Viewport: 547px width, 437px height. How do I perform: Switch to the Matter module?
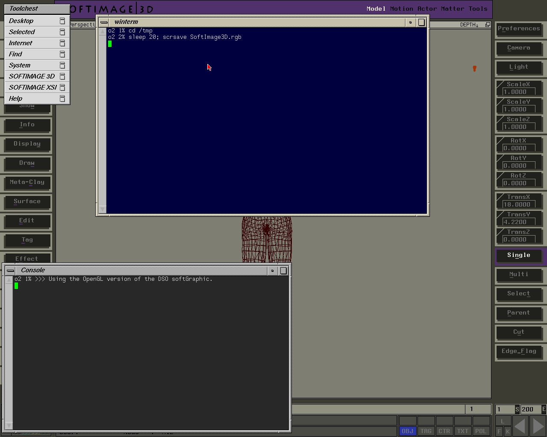[x=453, y=9]
